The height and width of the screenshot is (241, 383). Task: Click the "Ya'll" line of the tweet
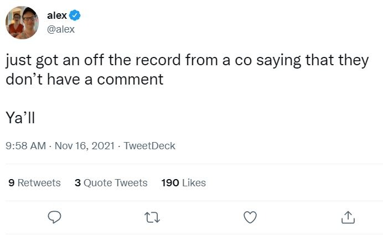(x=20, y=118)
